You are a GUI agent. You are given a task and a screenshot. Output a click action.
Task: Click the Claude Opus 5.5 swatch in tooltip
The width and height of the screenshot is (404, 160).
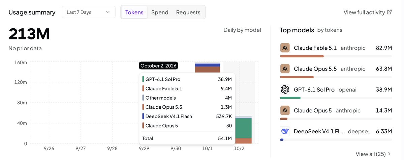click(143, 107)
